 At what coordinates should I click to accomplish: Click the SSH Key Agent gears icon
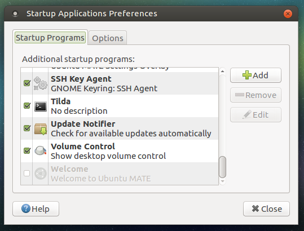(41, 83)
